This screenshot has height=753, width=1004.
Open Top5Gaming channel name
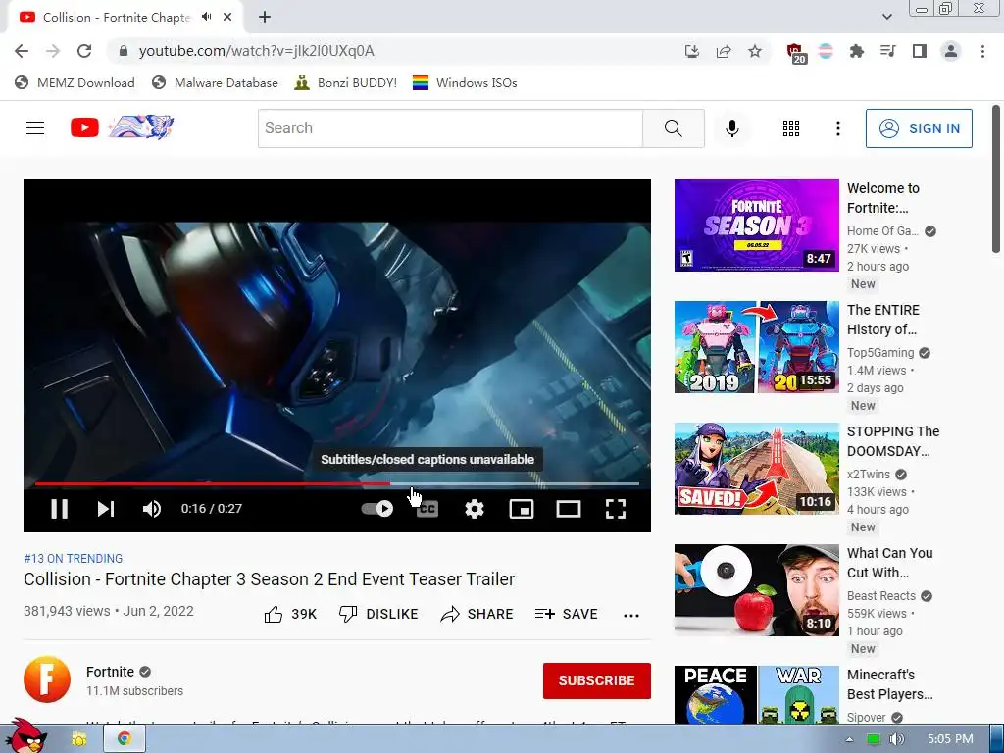880,353
